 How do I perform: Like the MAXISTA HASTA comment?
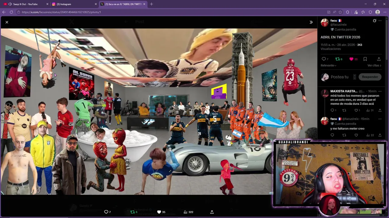pyautogui.click(x=356, y=110)
